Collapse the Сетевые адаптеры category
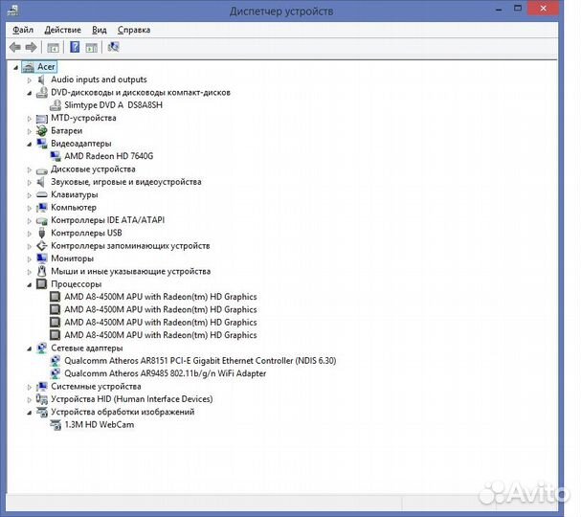The width and height of the screenshot is (581, 517). tap(30, 348)
